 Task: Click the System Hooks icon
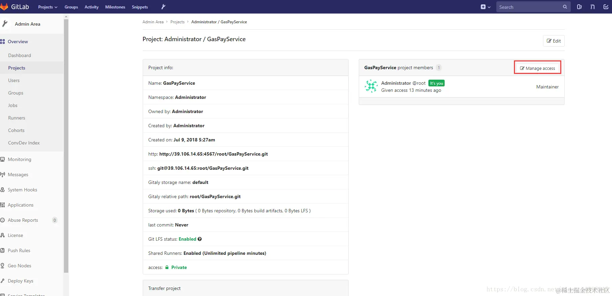tap(2, 190)
